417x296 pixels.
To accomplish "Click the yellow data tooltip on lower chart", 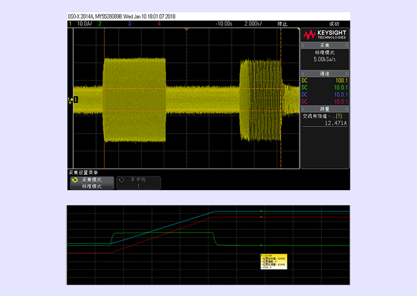I will [x=273, y=261].
